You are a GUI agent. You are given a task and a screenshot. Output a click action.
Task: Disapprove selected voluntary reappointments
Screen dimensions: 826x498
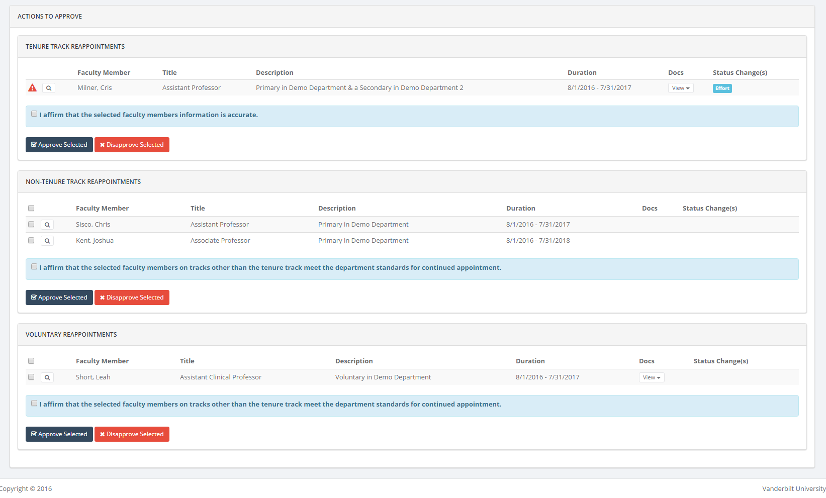pyautogui.click(x=132, y=434)
